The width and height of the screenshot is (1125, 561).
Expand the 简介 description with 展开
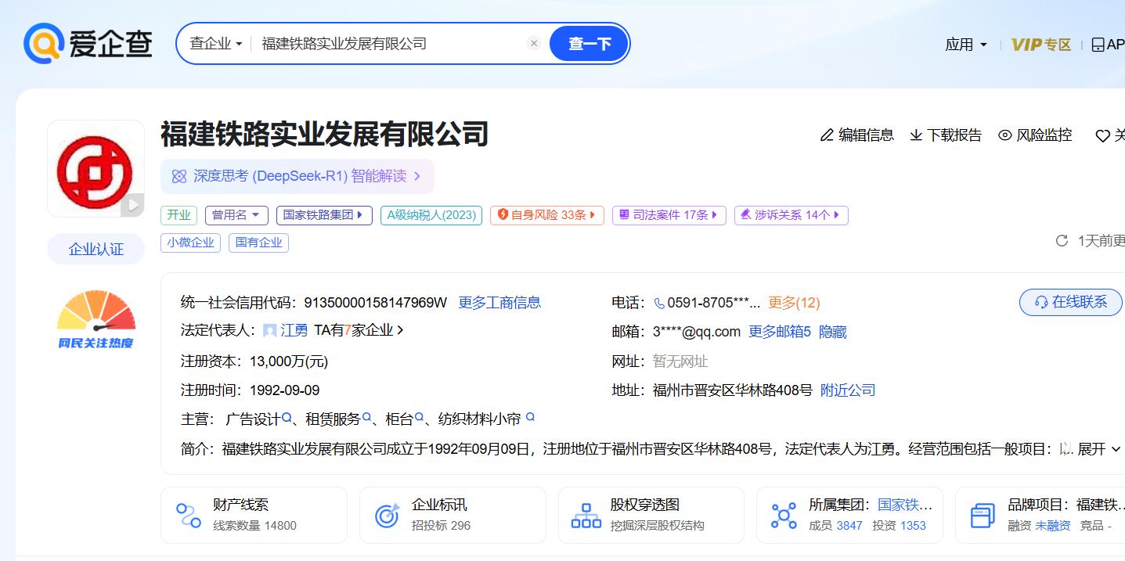tap(1099, 449)
